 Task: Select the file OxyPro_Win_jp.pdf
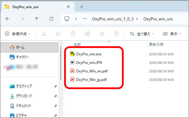click(x=91, y=80)
